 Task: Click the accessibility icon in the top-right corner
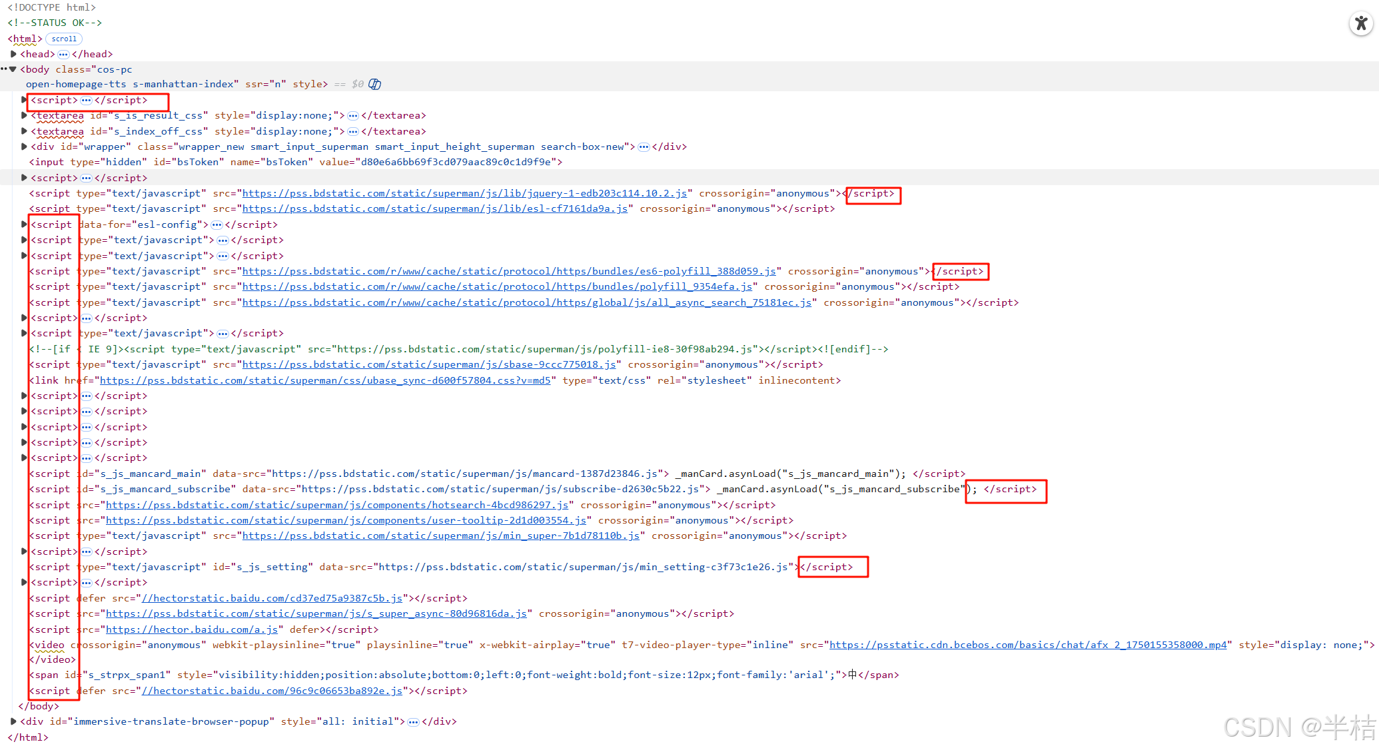point(1361,23)
